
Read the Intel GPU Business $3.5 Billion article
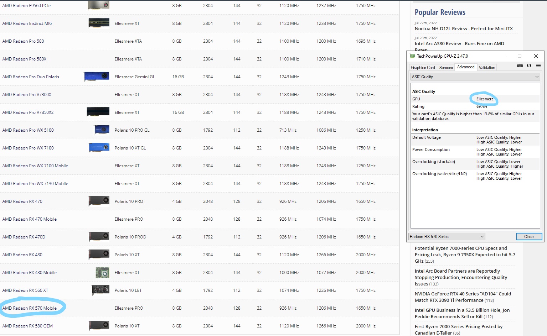[462, 313]
